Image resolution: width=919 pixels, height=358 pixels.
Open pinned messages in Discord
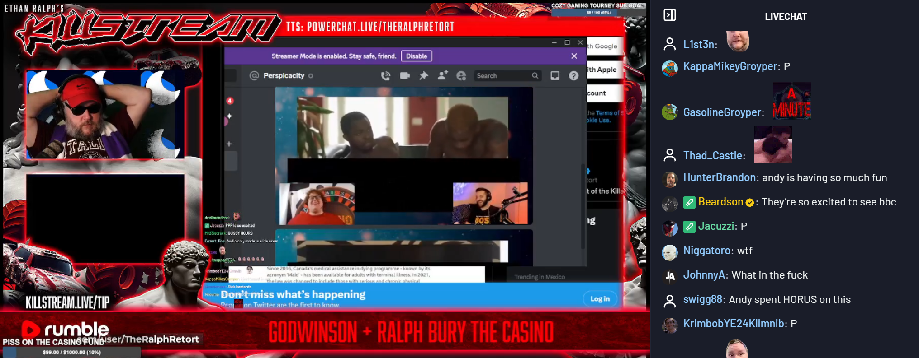[x=424, y=76]
